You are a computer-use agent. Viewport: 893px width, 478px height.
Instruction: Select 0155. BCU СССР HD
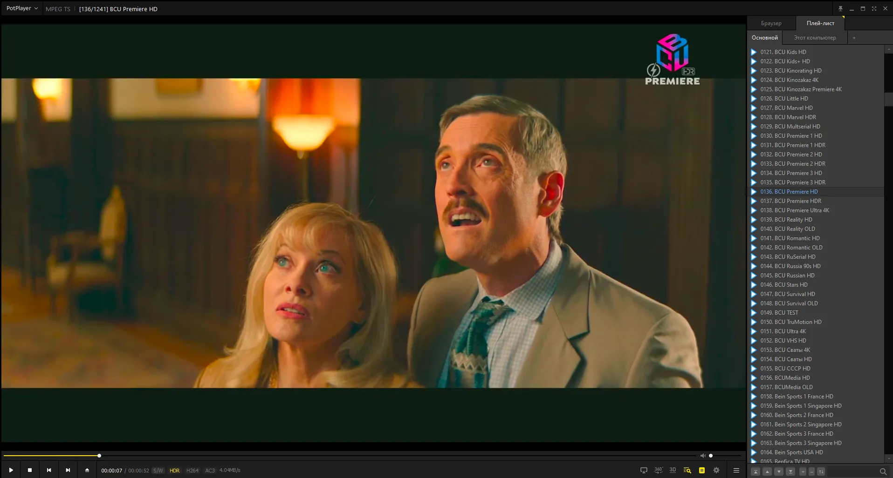point(816,369)
